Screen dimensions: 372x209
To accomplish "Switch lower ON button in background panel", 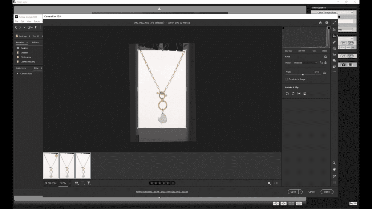I will [343, 56].
